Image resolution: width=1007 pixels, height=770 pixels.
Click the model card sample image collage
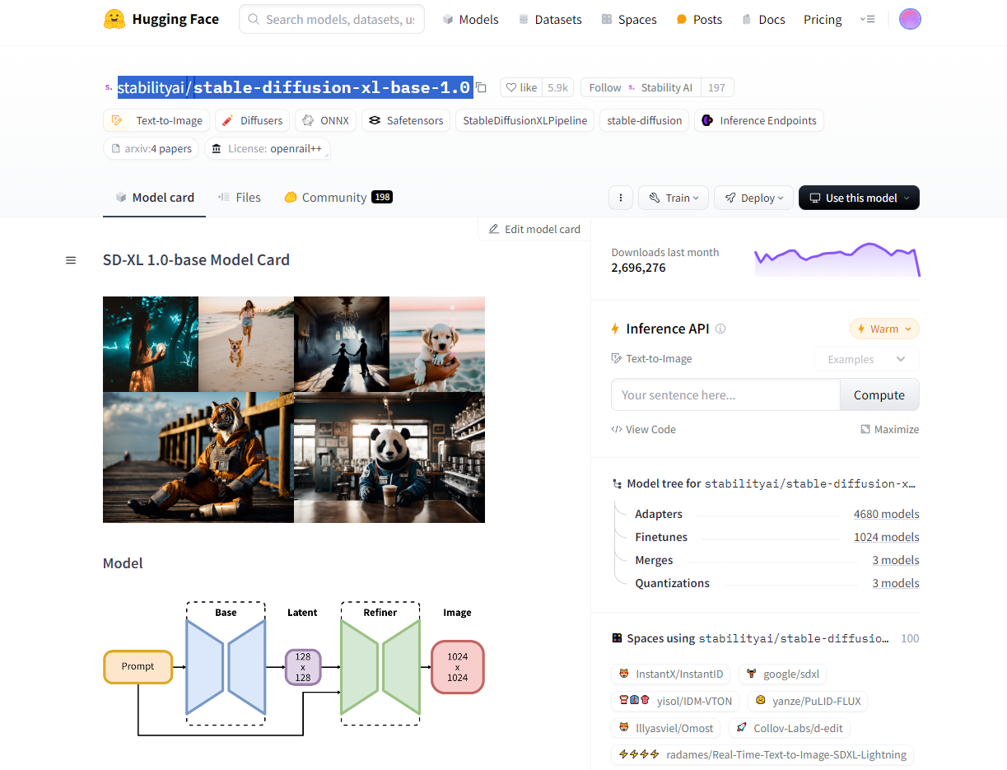pos(294,409)
